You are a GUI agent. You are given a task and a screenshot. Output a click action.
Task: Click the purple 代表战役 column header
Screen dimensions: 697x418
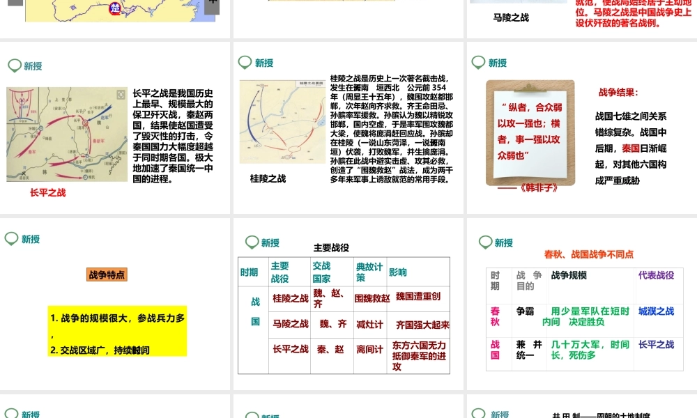(656, 275)
